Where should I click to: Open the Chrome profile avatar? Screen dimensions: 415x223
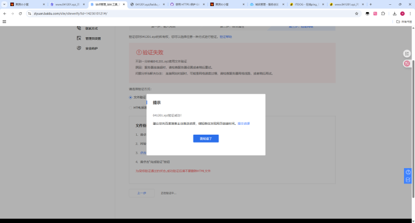(402, 13)
